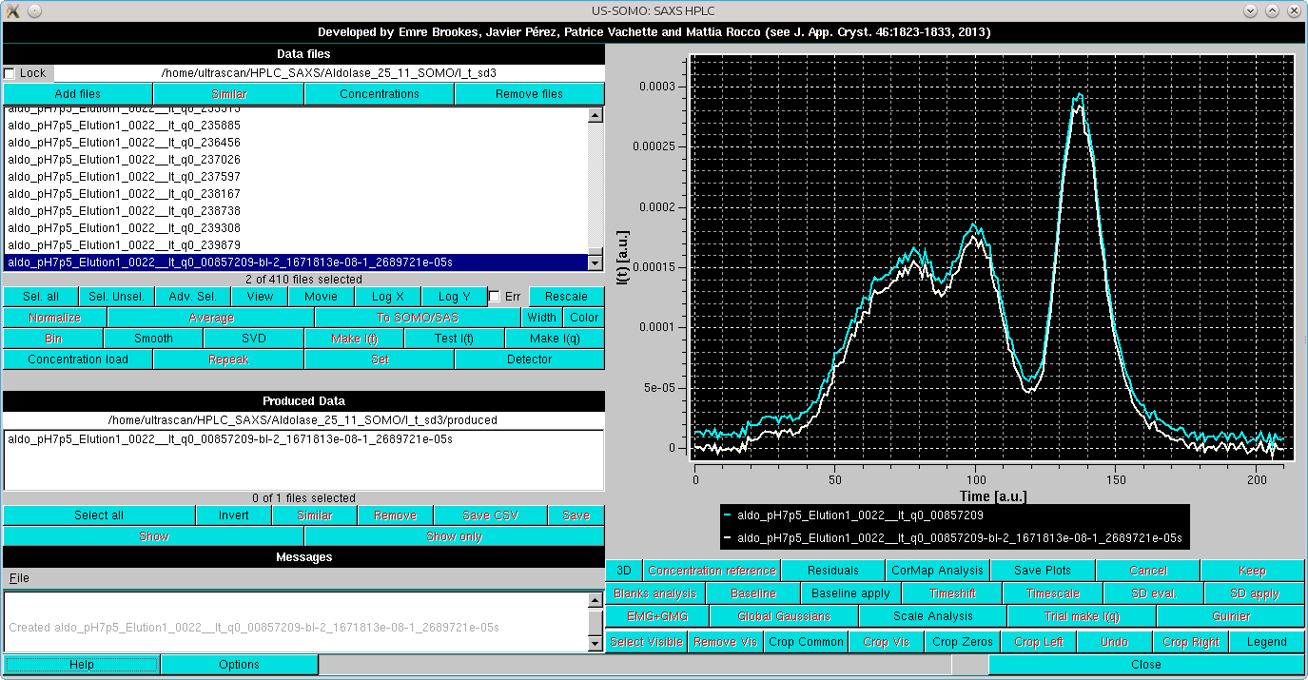The height and width of the screenshot is (680, 1308).
Task: Open the Options button at bottom
Action: pyautogui.click(x=239, y=665)
